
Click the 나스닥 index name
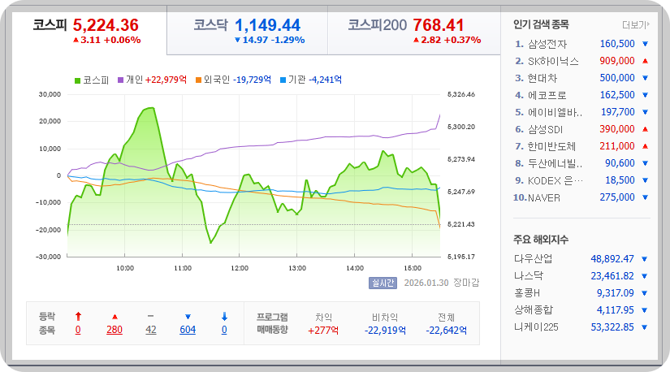click(529, 276)
